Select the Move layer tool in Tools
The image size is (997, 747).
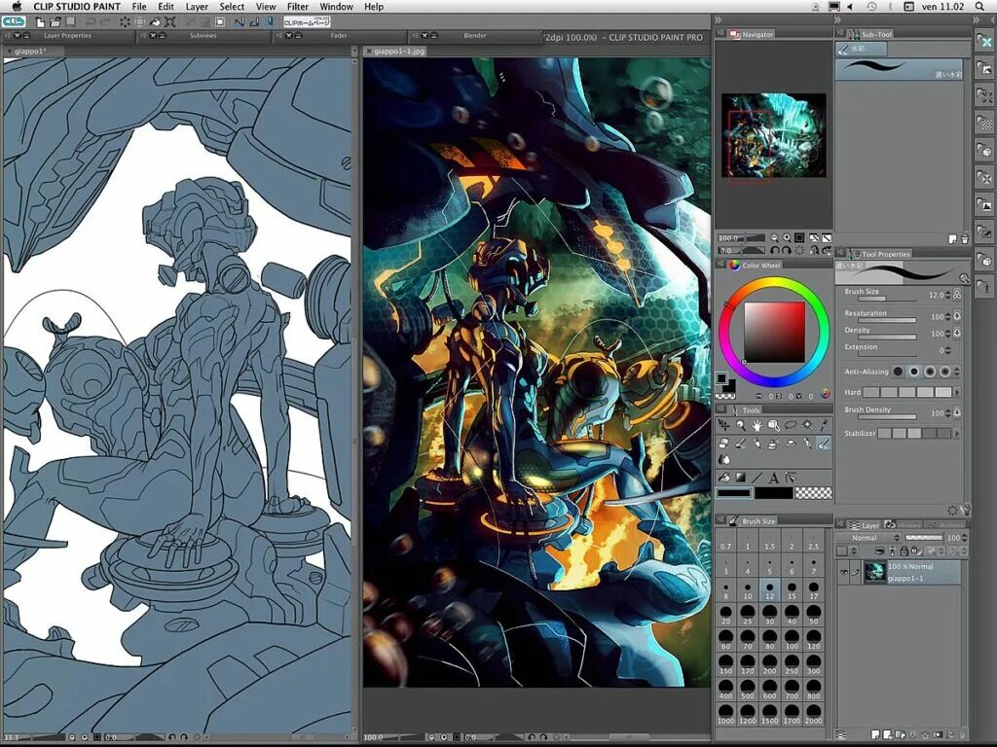tap(723, 425)
